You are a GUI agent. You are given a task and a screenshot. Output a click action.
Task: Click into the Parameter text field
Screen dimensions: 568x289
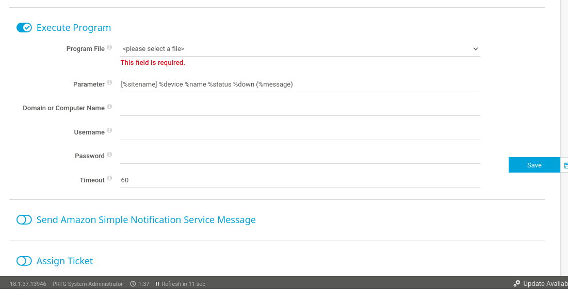tap(300, 84)
